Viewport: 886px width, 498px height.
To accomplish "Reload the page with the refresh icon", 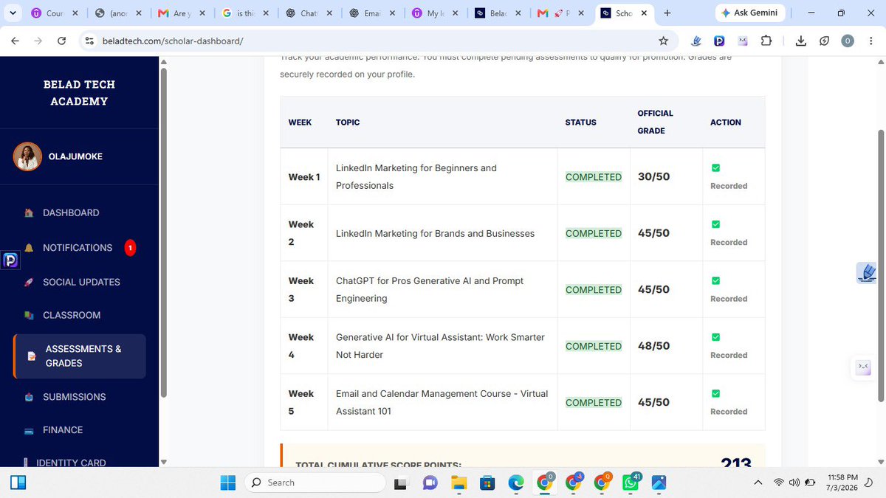I will 61,41.
